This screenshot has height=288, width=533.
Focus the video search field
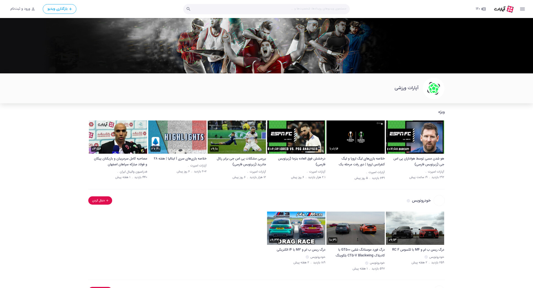tap(266, 9)
